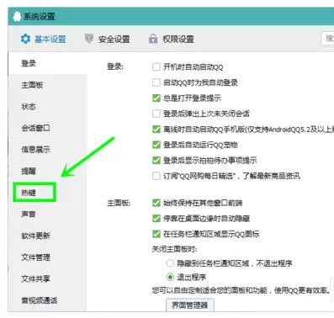Switch to the 权限设置 tab

click(172, 39)
